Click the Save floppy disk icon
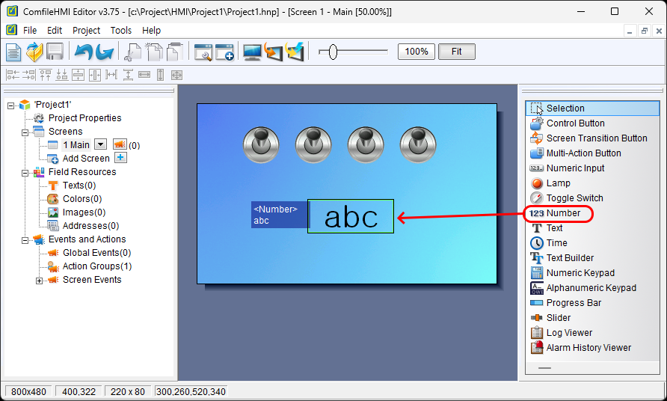 (x=55, y=52)
